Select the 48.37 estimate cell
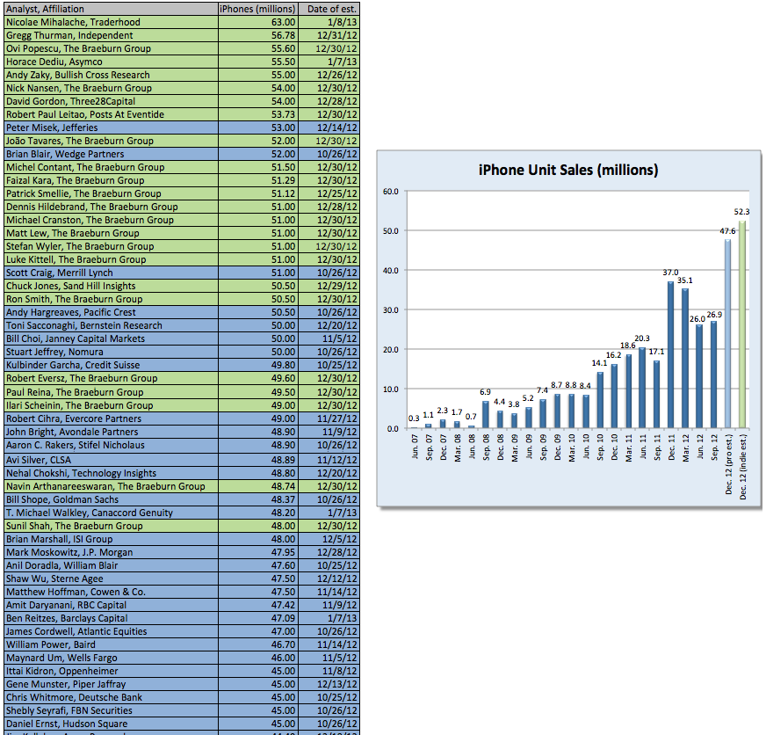This screenshot has width=766, height=735. tap(258, 499)
